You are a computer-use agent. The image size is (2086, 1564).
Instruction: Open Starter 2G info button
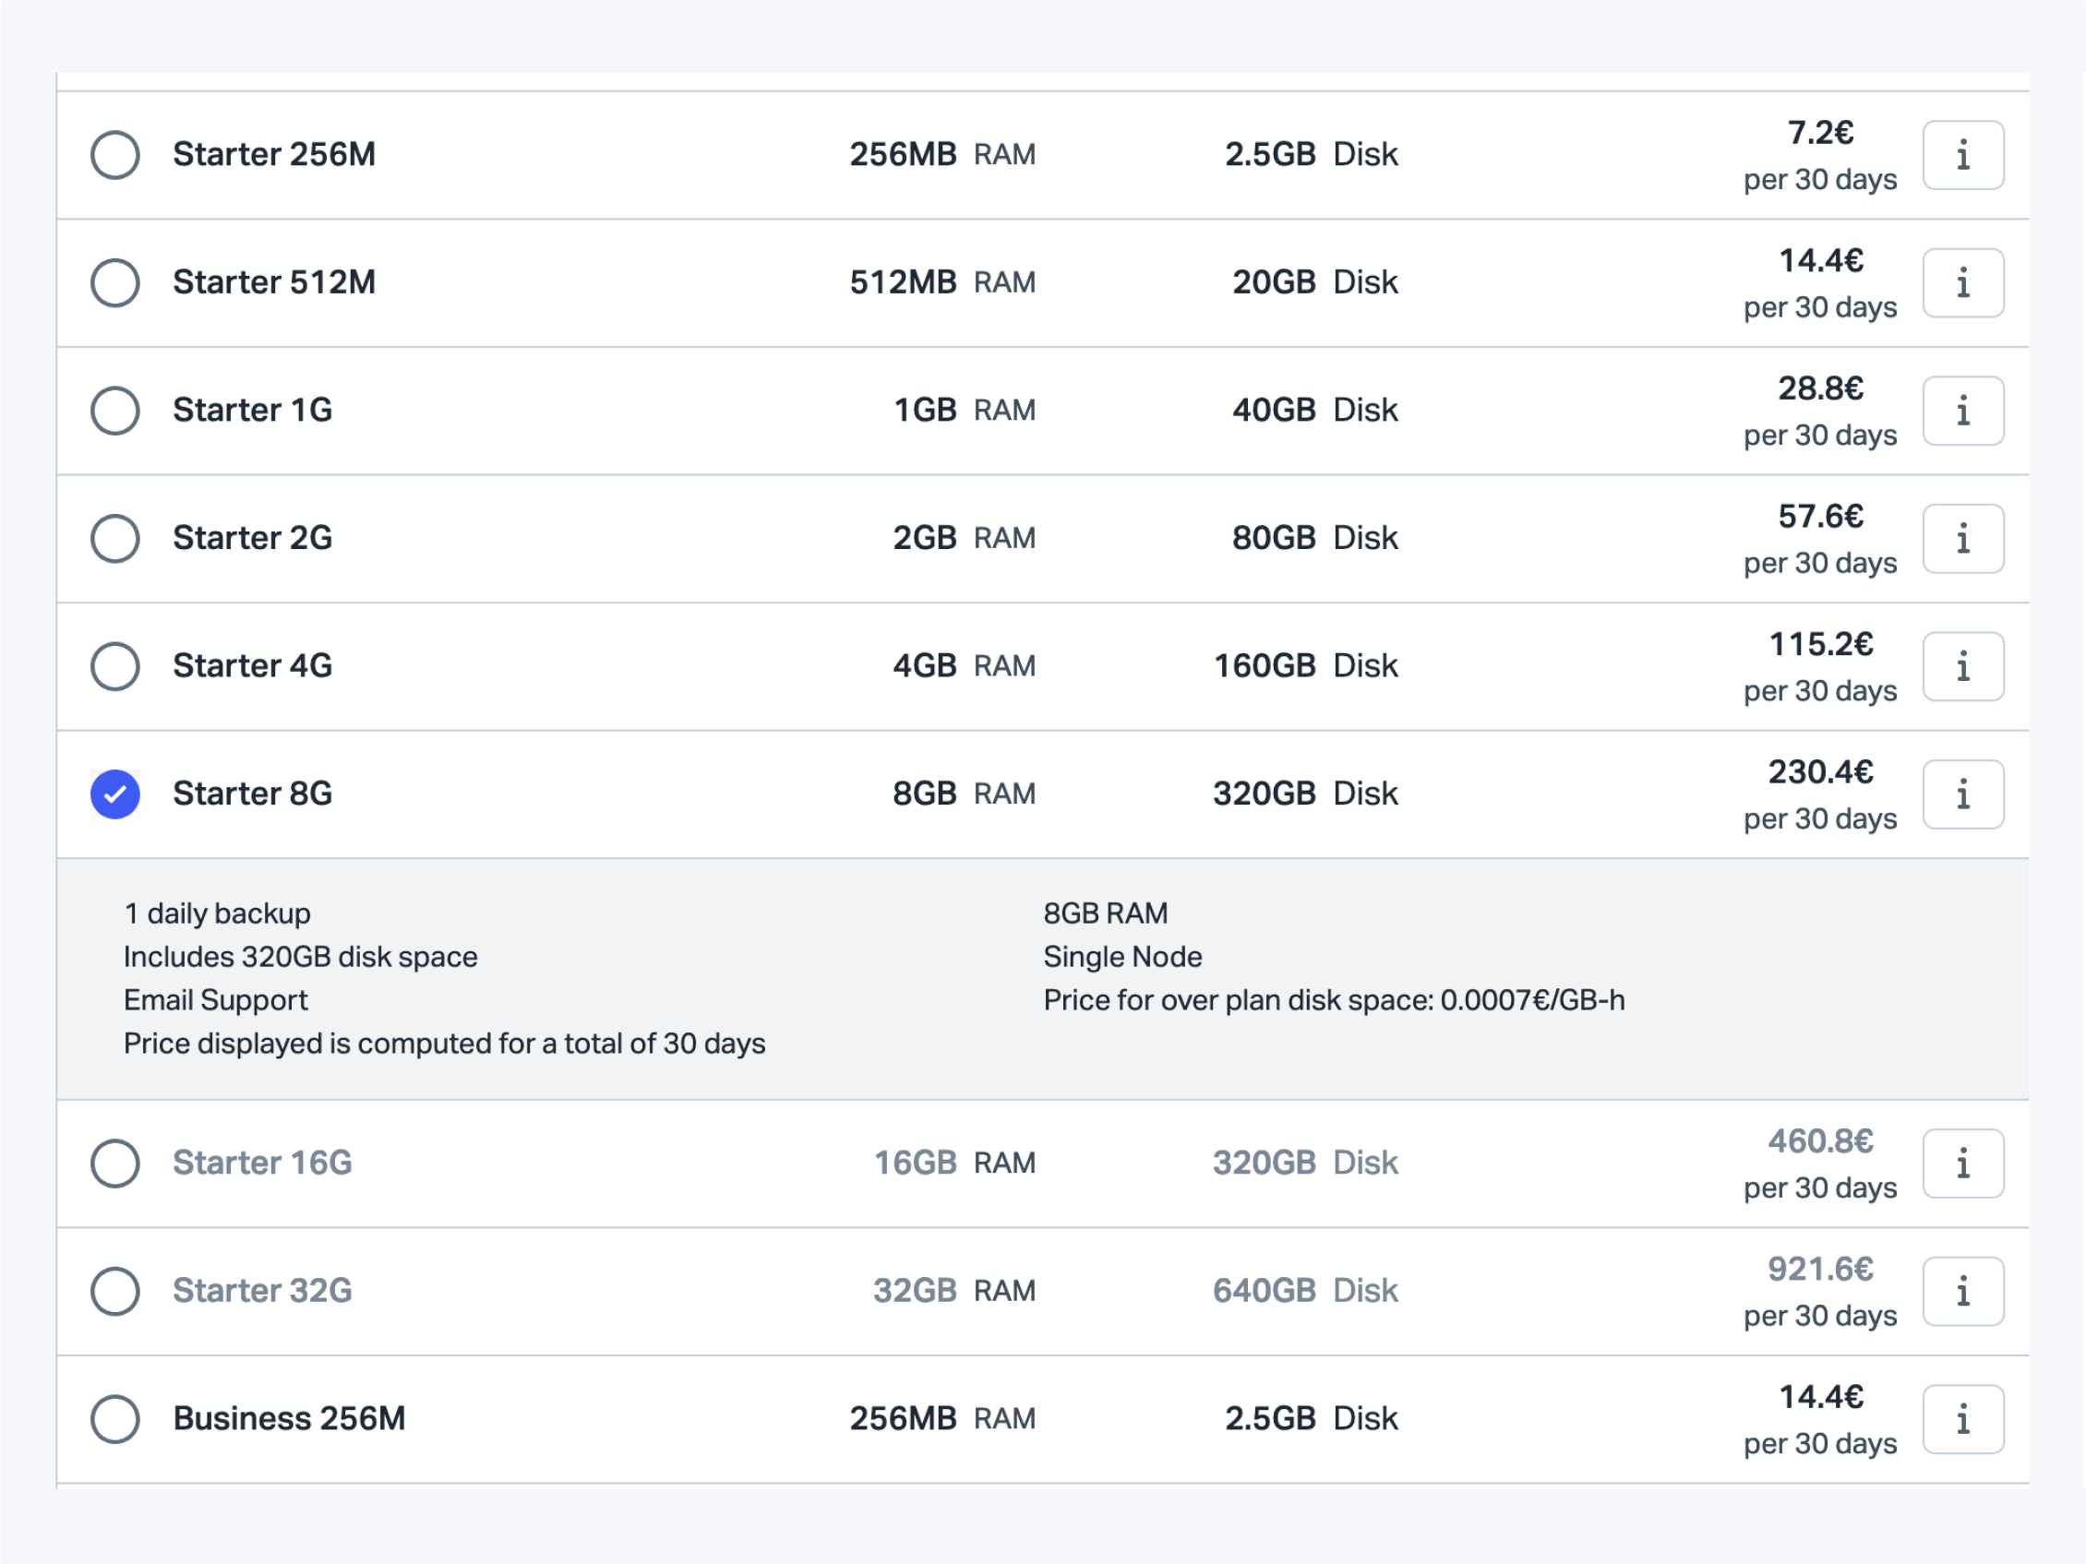click(1962, 538)
